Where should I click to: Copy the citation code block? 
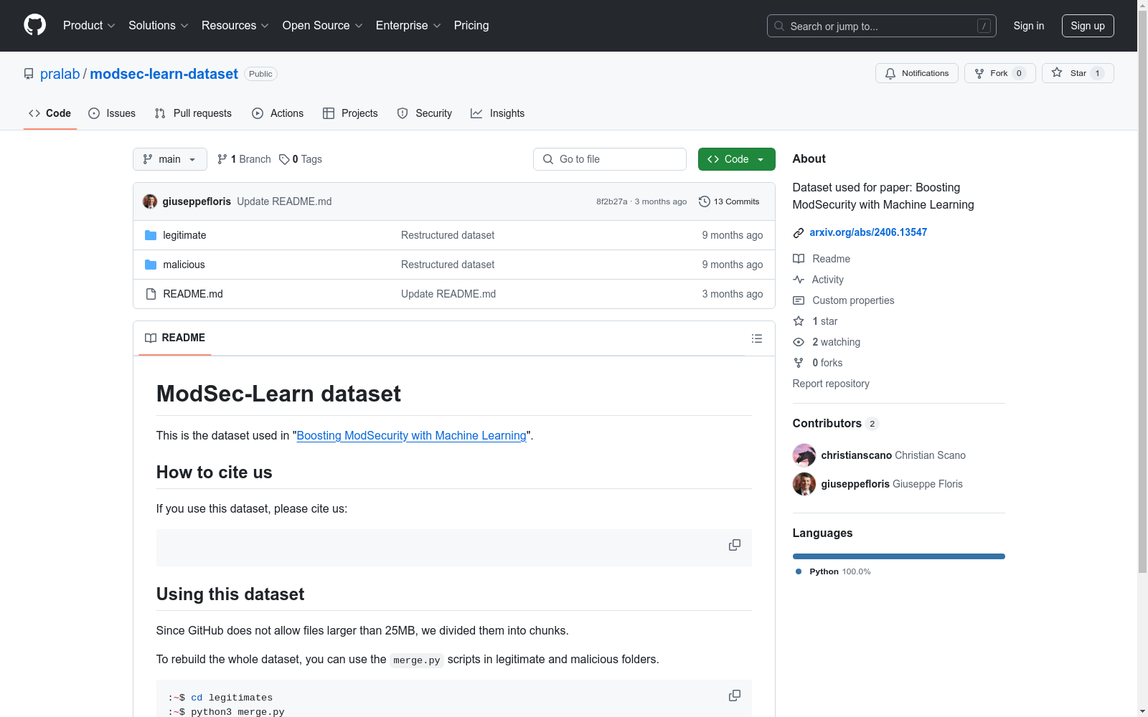735,545
